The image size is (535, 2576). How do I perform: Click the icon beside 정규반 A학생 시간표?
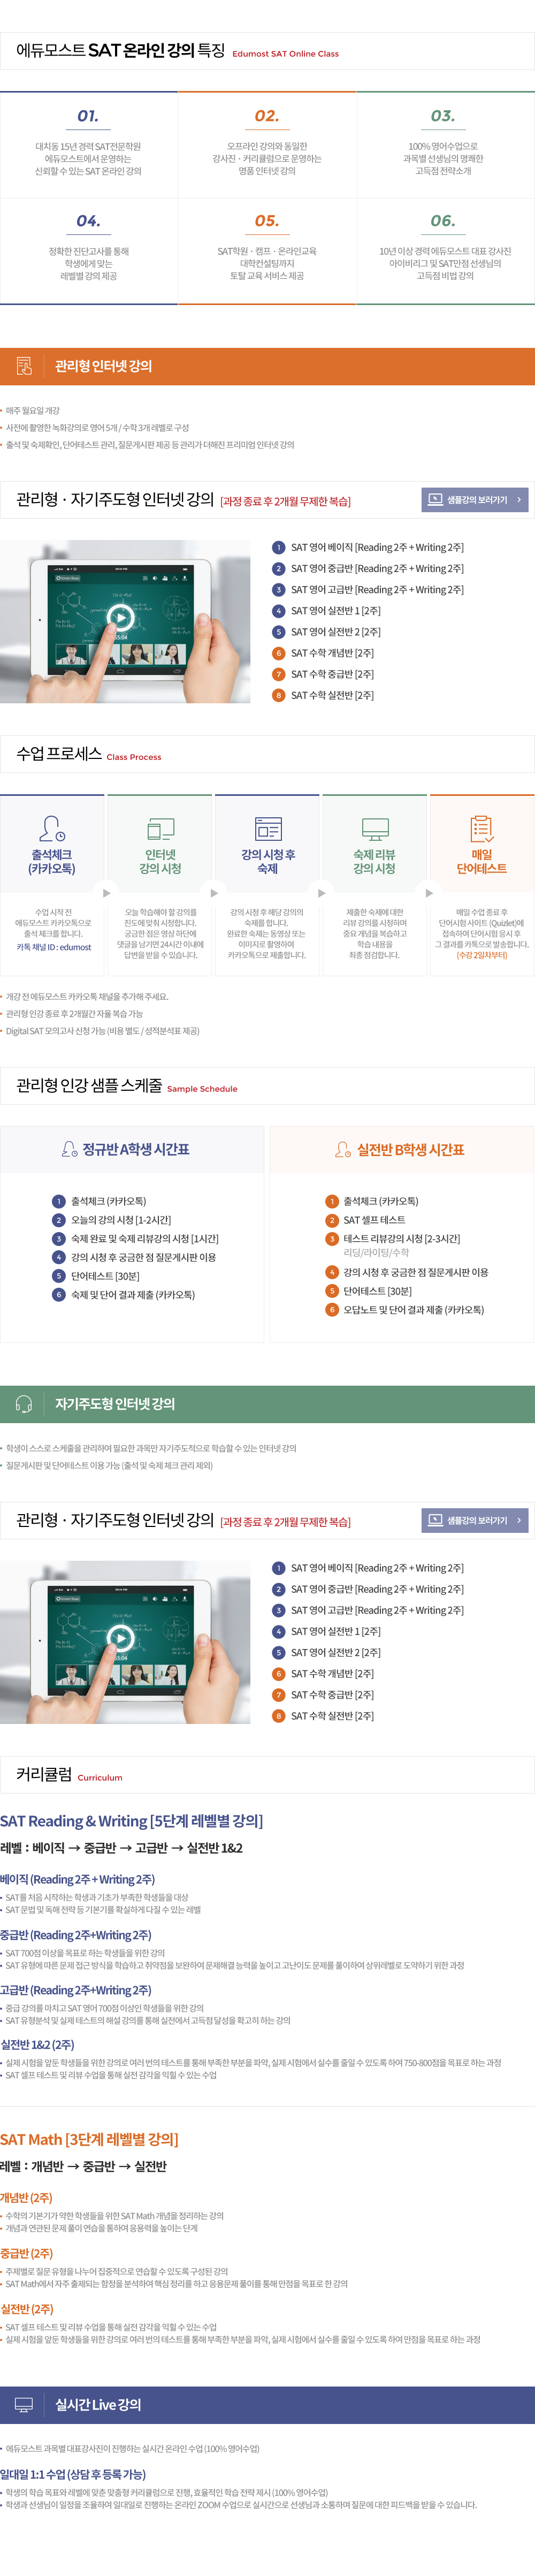click(69, 1150)
